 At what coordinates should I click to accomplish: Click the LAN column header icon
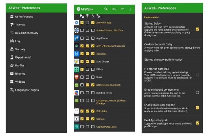(82, 16)
